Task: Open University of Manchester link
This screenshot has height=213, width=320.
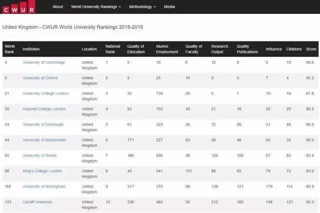Action: tap(44, 140)
